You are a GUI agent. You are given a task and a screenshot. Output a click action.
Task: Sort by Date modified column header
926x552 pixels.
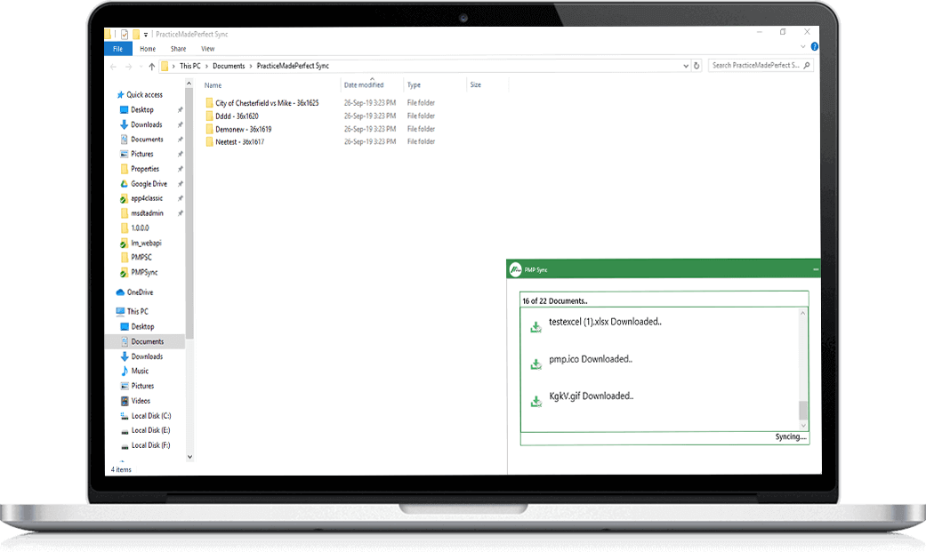pyautogui.click(x=364, y=85)
